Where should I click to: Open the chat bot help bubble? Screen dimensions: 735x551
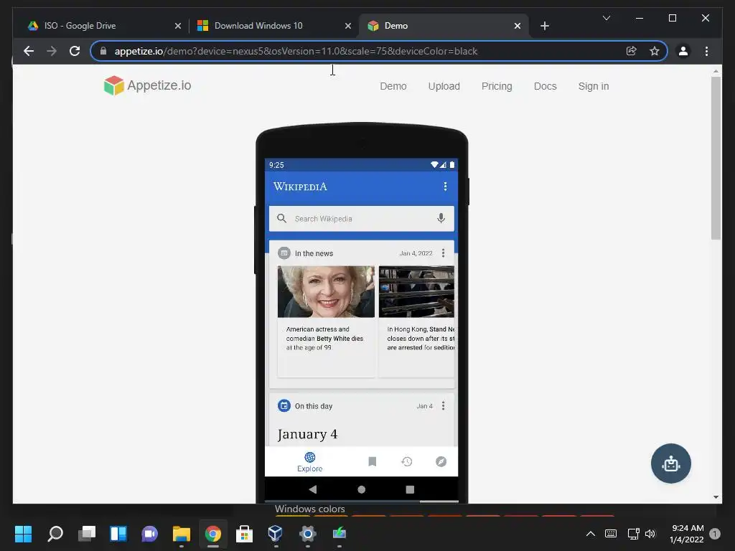pos(671,463)
